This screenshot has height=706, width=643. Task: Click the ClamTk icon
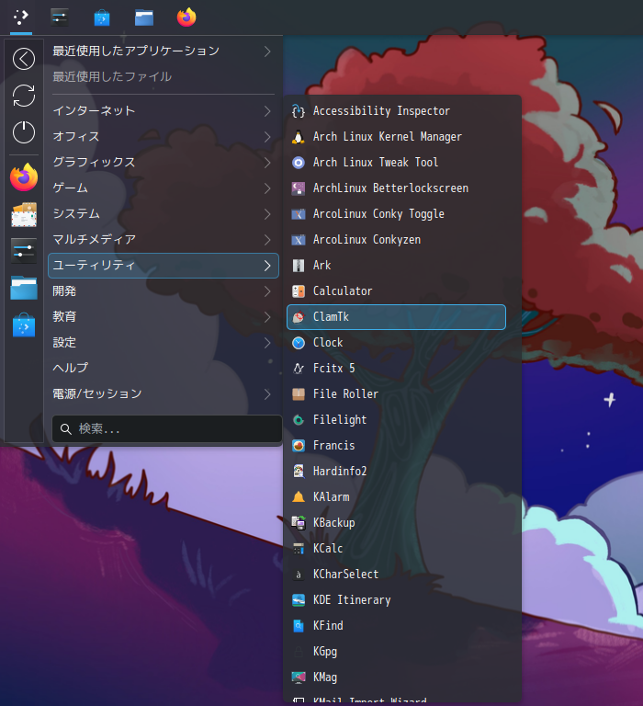coord(299,317)
